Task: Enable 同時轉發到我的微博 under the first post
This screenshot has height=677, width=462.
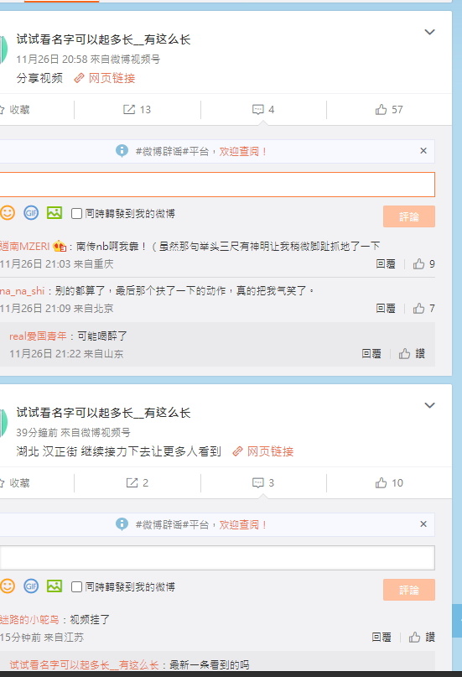Action: coord(76,213)
